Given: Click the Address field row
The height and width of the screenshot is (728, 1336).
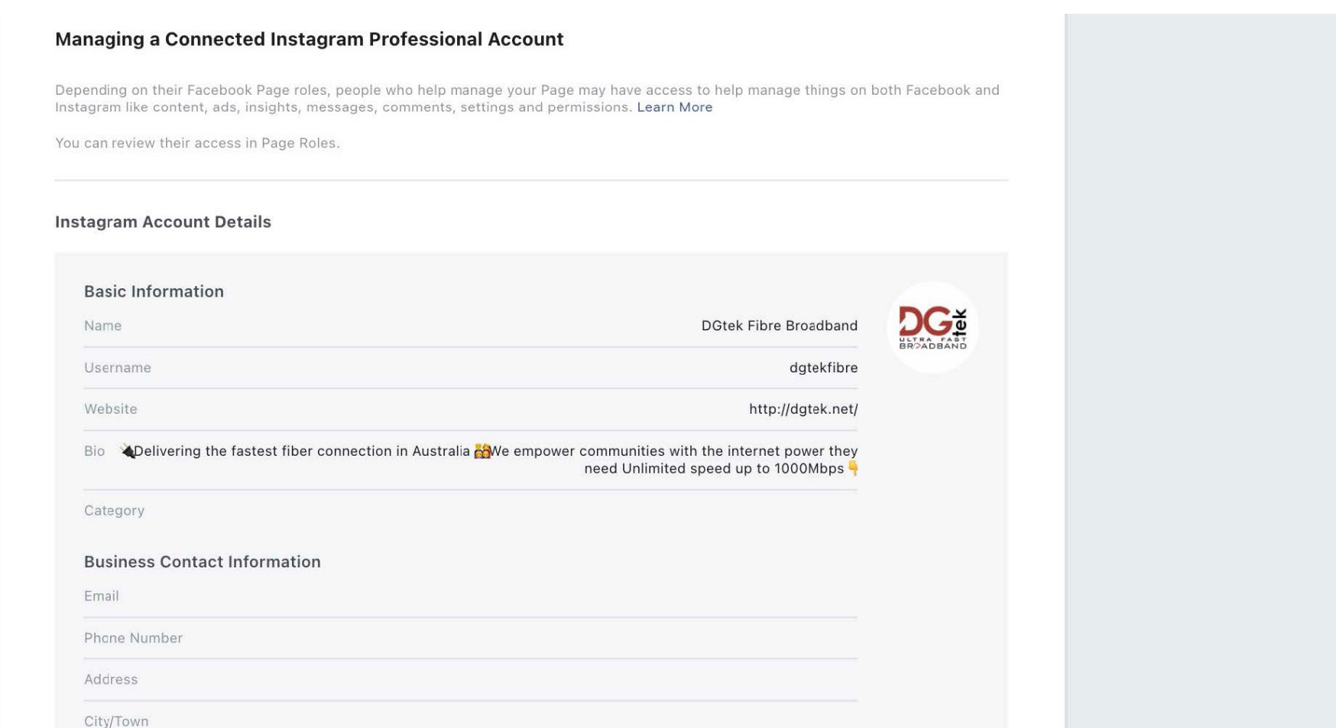Looking at the screenshot, I should [x=471, y=680].
